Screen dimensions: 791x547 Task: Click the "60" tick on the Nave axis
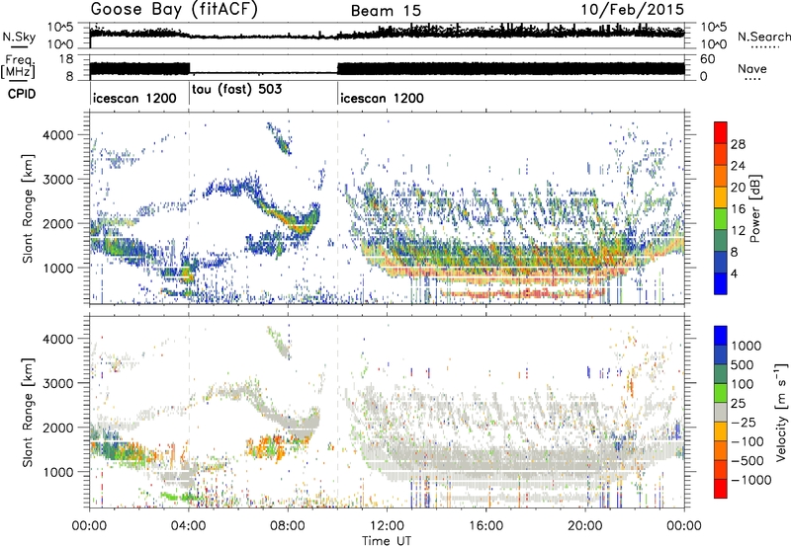(708, 59)
